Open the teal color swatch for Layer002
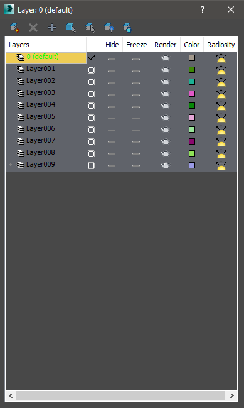Viewport: 244px width, 408px height. (x=192, y=82)
